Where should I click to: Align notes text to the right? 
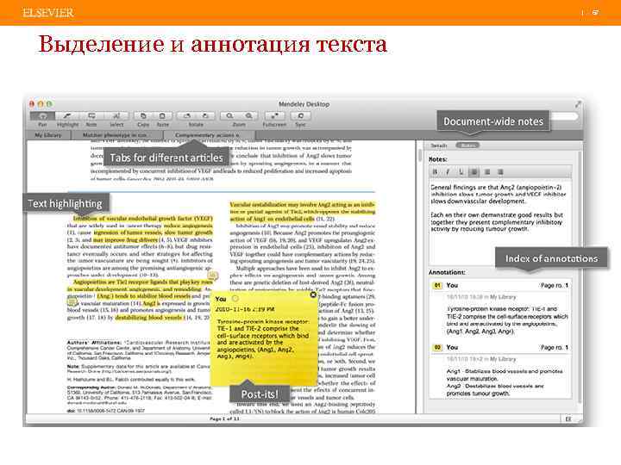[500, 172]
